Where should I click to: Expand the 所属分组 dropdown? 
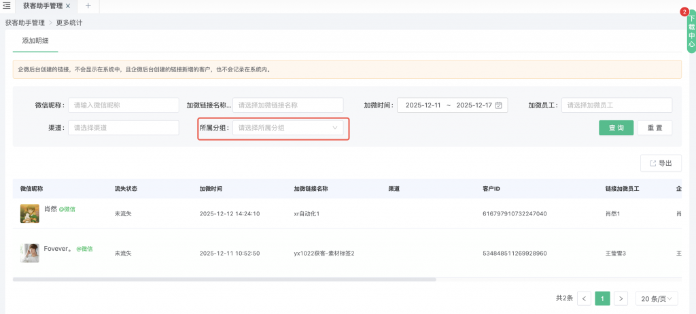[288, 128]
